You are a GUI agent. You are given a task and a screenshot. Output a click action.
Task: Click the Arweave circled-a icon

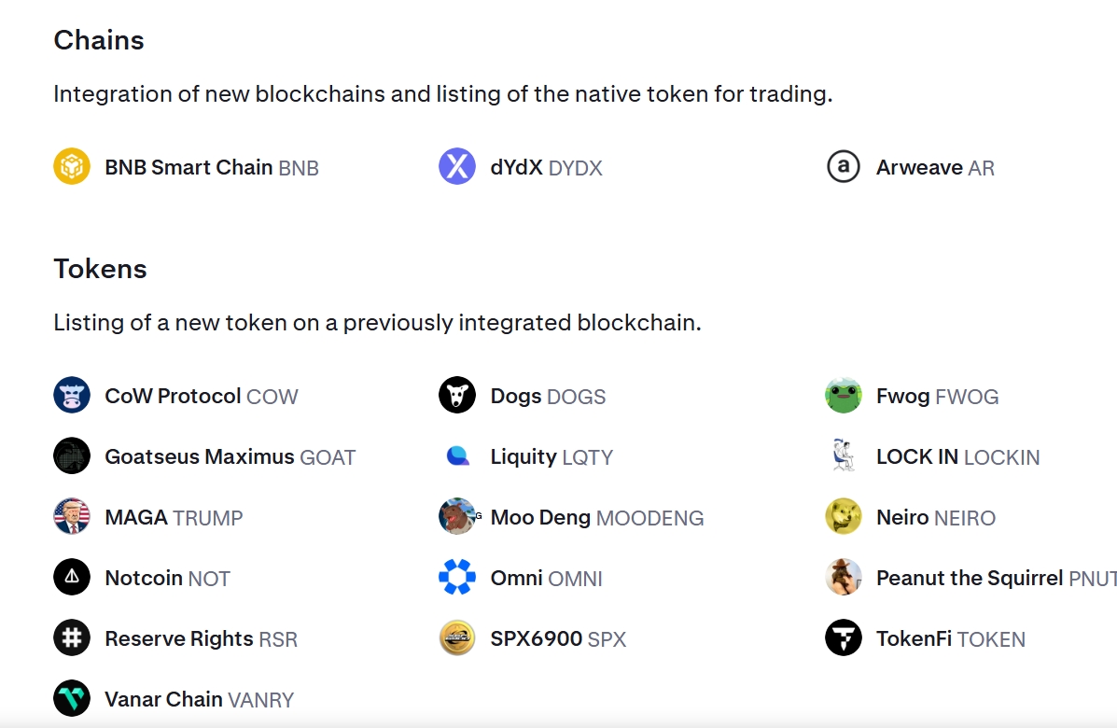pos(843,167)
